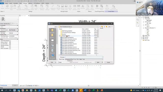Image resolution: width=163 pixels, height=92 pixels.
Task: Click the Edit Type button in Properties
Action: point(15,24)
